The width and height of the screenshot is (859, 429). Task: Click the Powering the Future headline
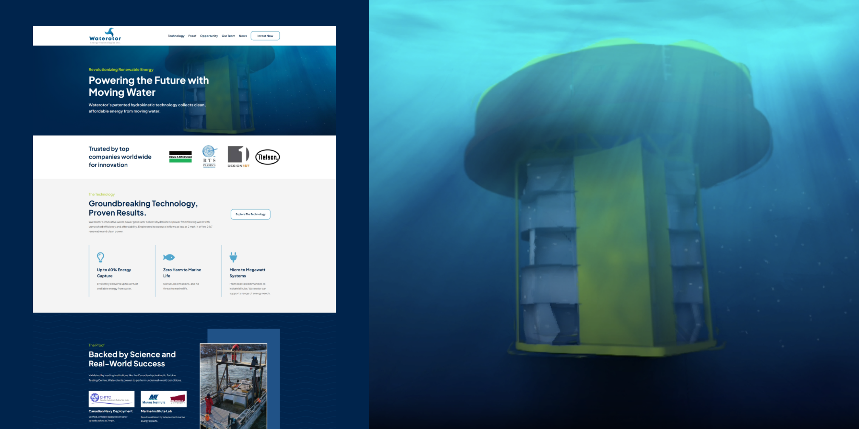click(x=149, y=86)
